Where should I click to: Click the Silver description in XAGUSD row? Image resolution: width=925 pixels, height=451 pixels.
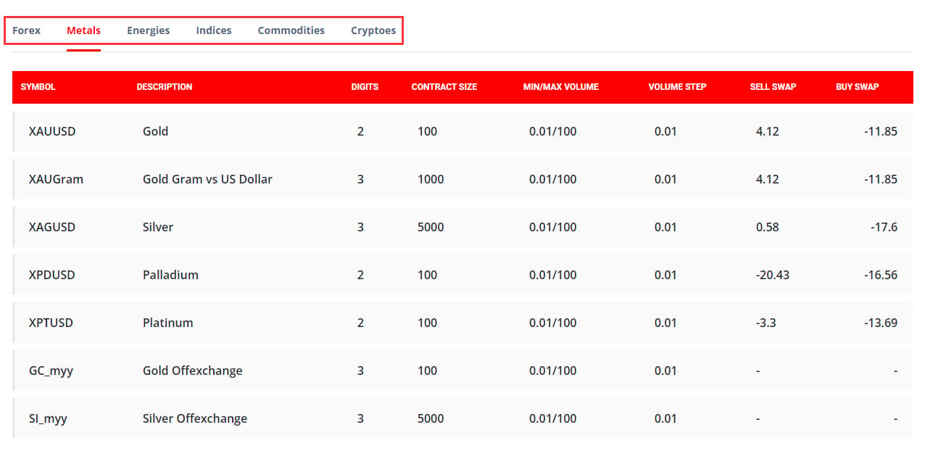tap(158, 227)
